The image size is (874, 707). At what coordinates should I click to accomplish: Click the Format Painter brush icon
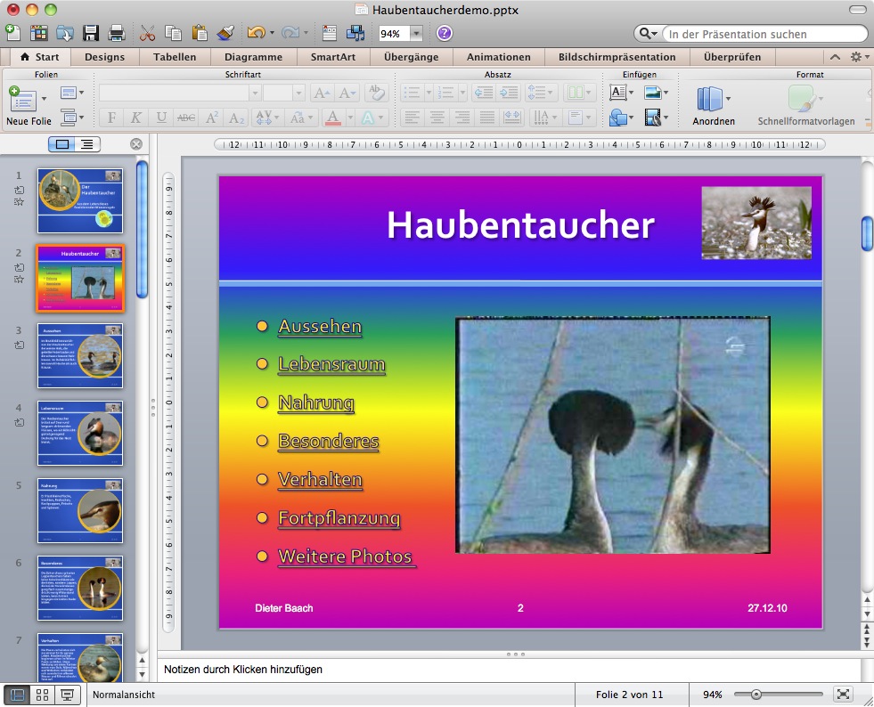(x=225, y=34)
